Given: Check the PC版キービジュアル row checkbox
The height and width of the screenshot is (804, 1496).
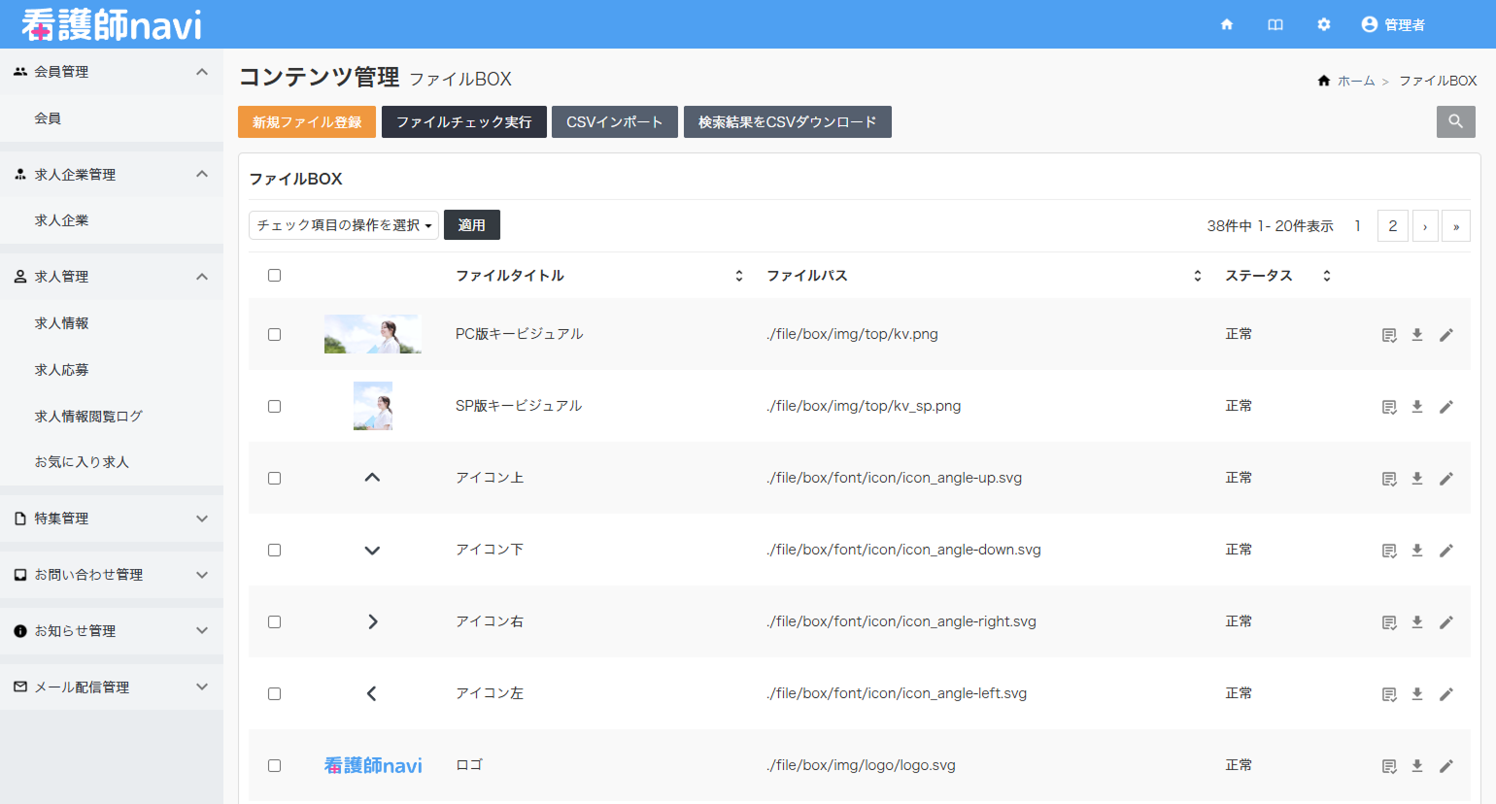Looking at the screenshot, I should pyautogui.click(x=275, y=335).
